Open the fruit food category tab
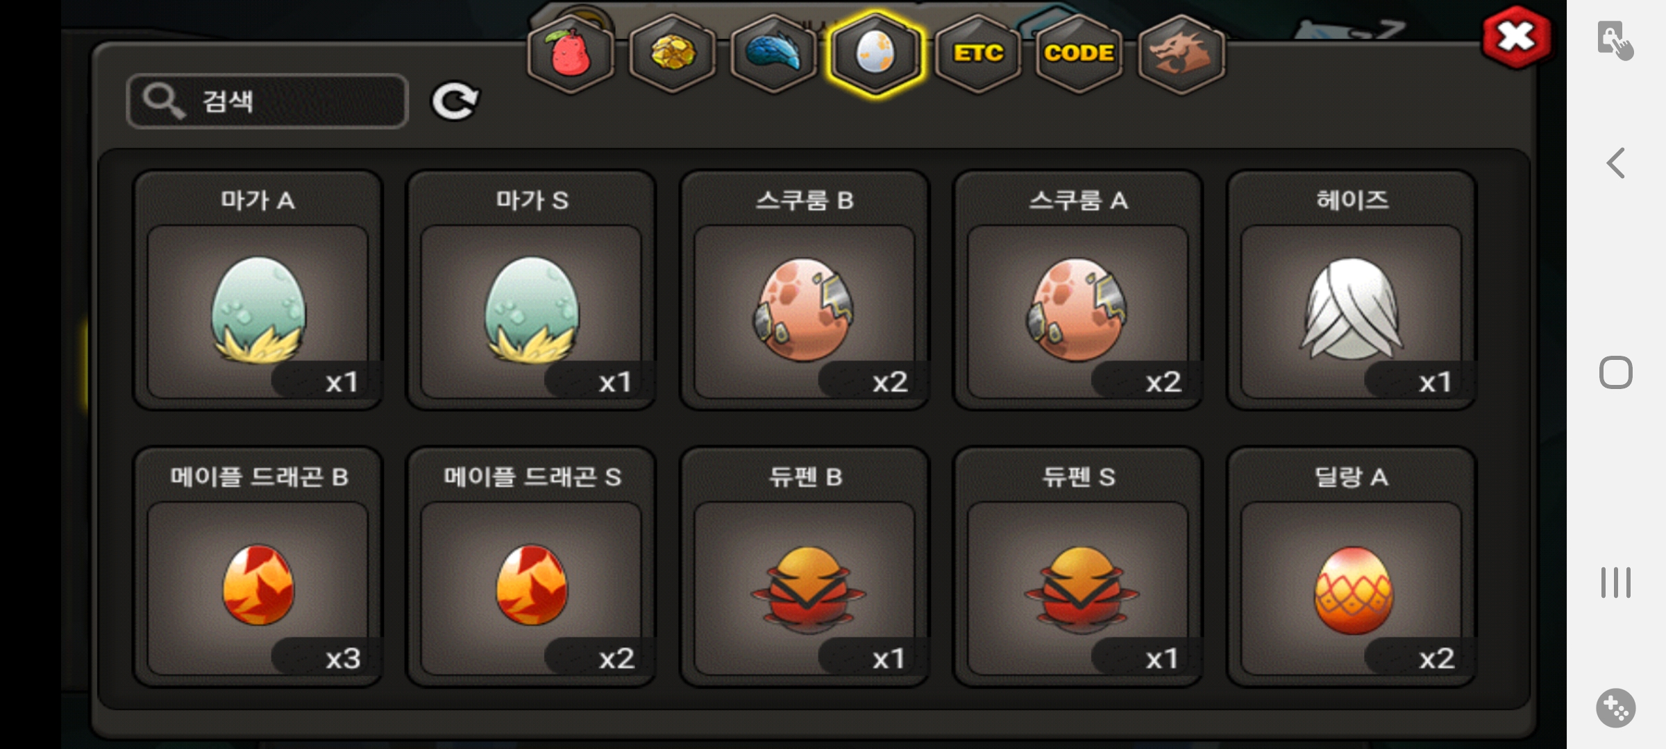 pyautogui.click(x=571, y=54)
